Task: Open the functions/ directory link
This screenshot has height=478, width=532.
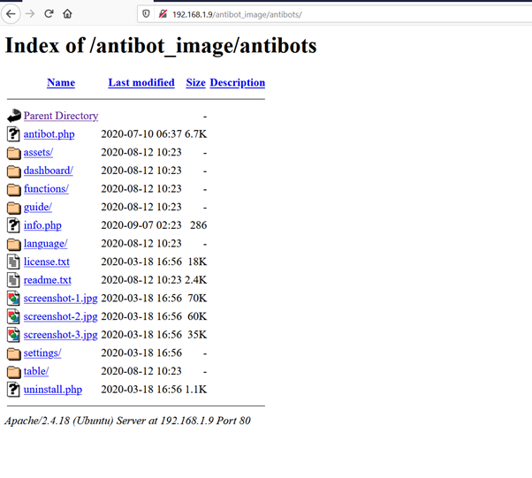Action: point(46,189)
